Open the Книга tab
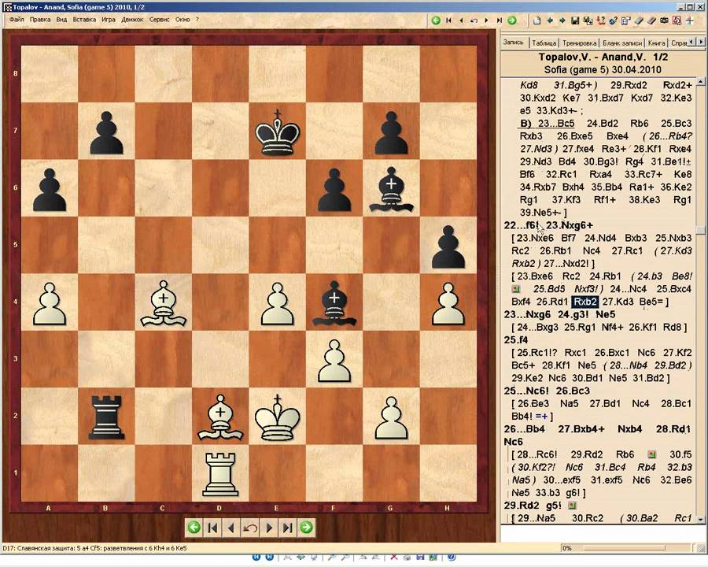Viewport: 708px width, 567px height. pos(656,43)
